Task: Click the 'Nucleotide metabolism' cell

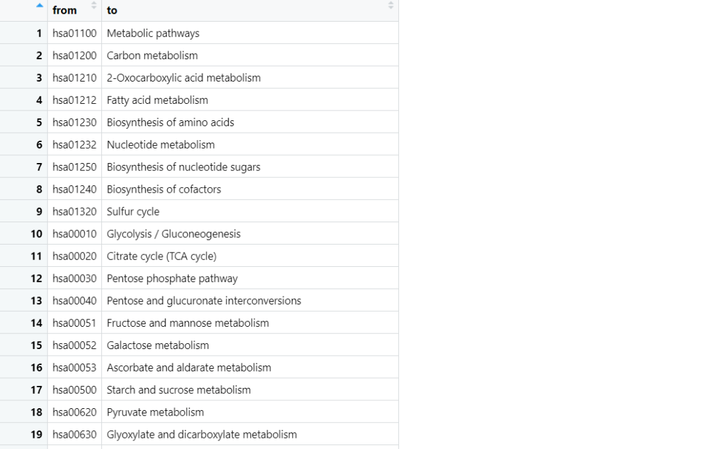Action: pos(160,145)
